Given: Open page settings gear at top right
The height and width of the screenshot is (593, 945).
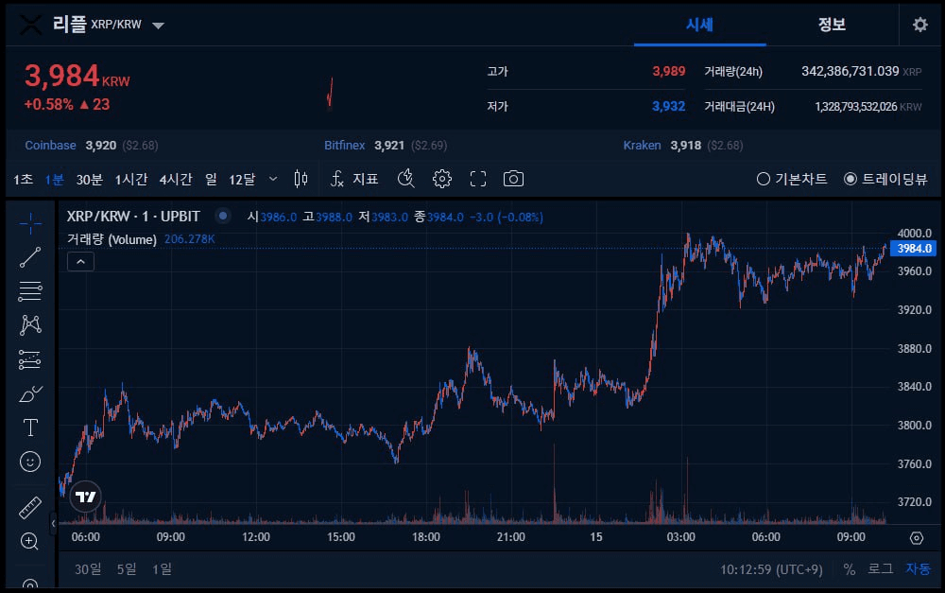Looking at the screenshot, I should (919, 25).
